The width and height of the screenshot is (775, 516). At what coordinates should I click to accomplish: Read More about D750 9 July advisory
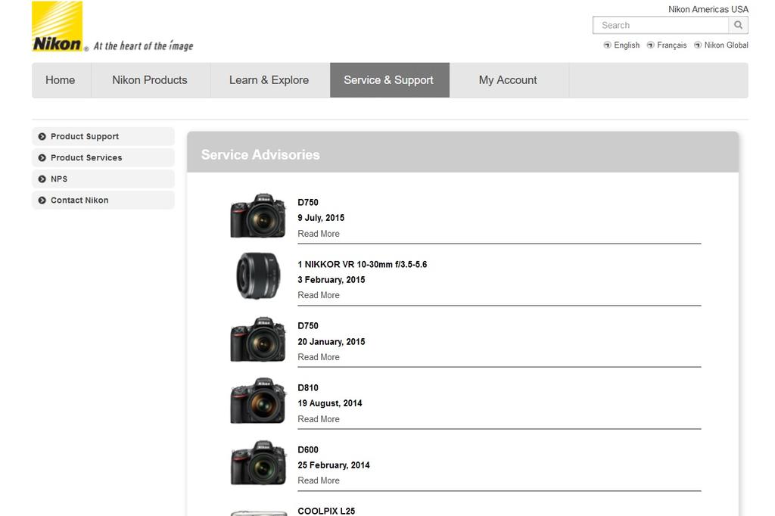point(319,234)
